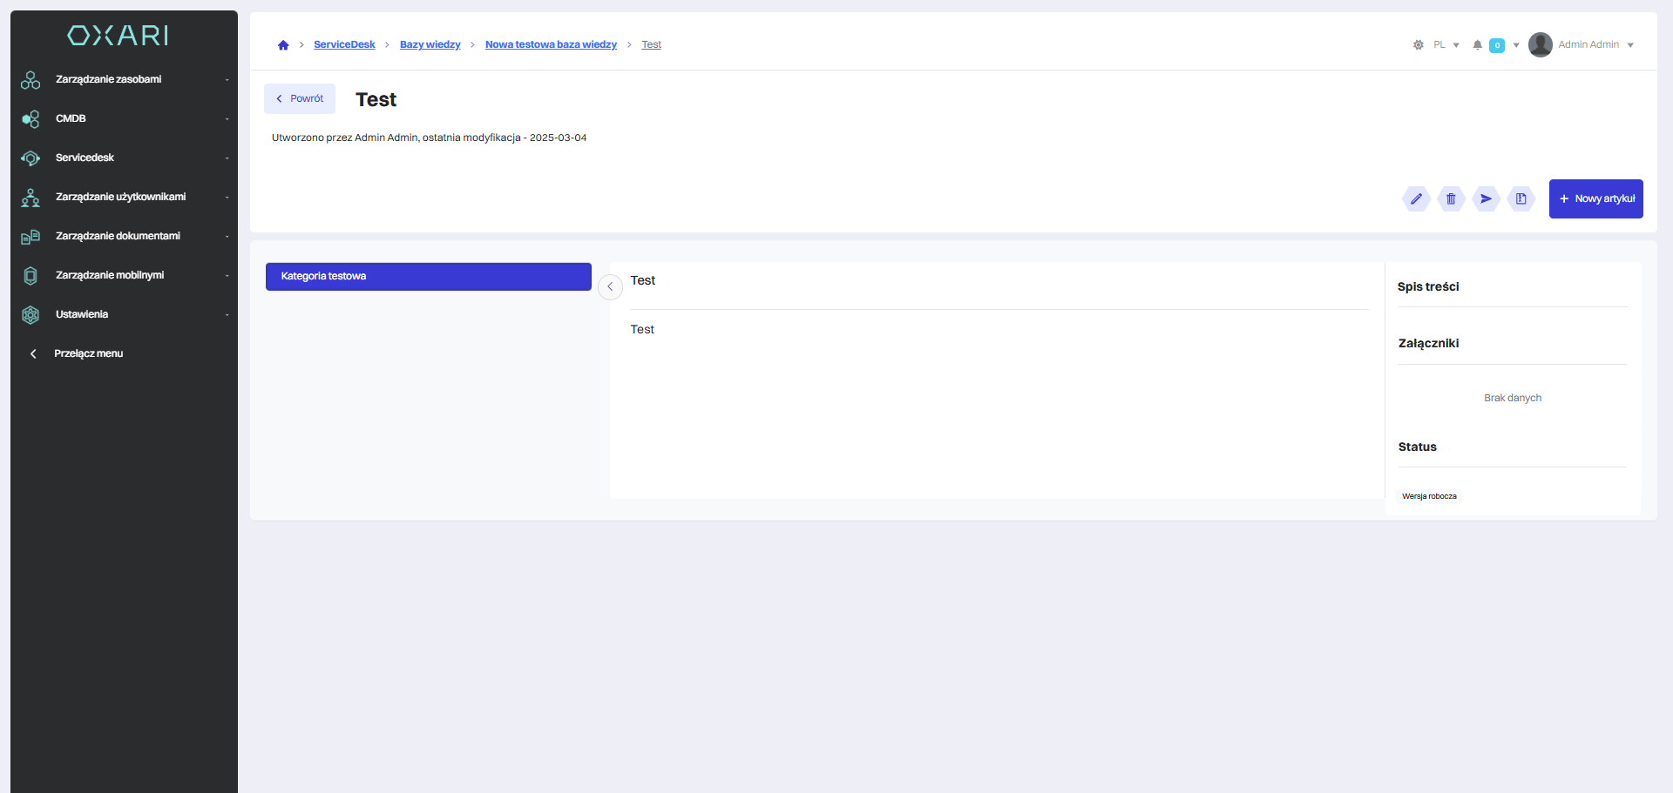This screenshot has height=793, width=1673.
Task: Collapse category panel with round arrow
Action: pos(610,286)
